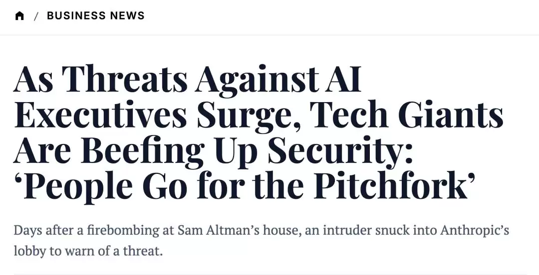Viewport: 539px width, 275px height.
Task: Open the BUSINESS NEWS breadcrumb link
Action: pyautogui.click(x=95, y=15)
